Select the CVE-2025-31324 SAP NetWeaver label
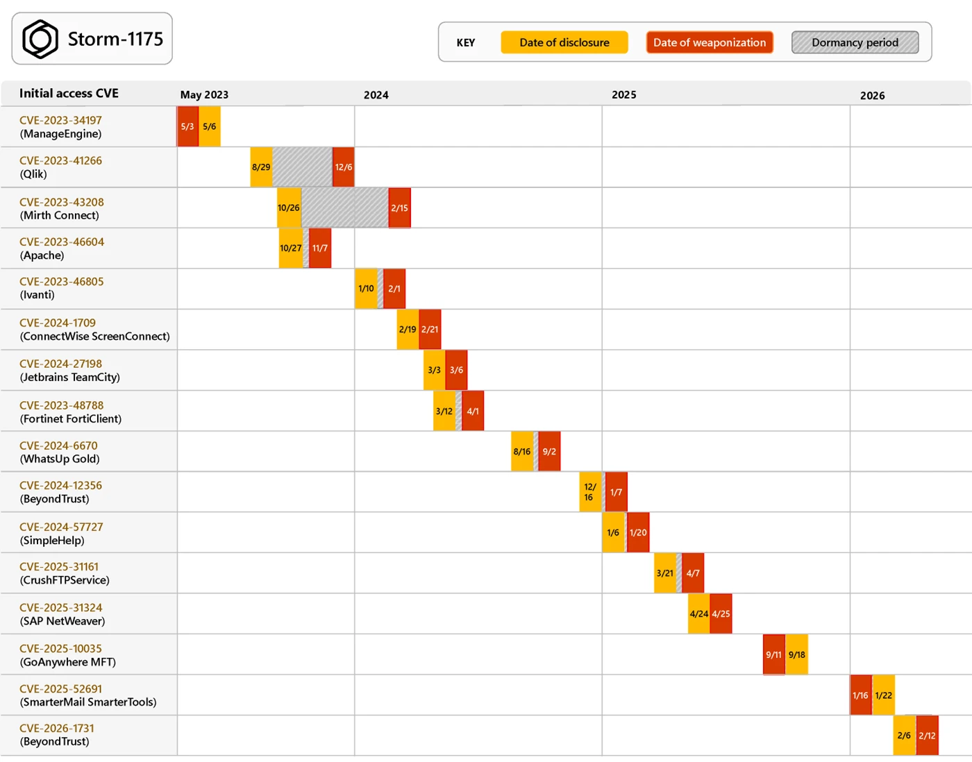Viewport: 972px width, 762px height. pyautogui.click(x=62, y=613)
